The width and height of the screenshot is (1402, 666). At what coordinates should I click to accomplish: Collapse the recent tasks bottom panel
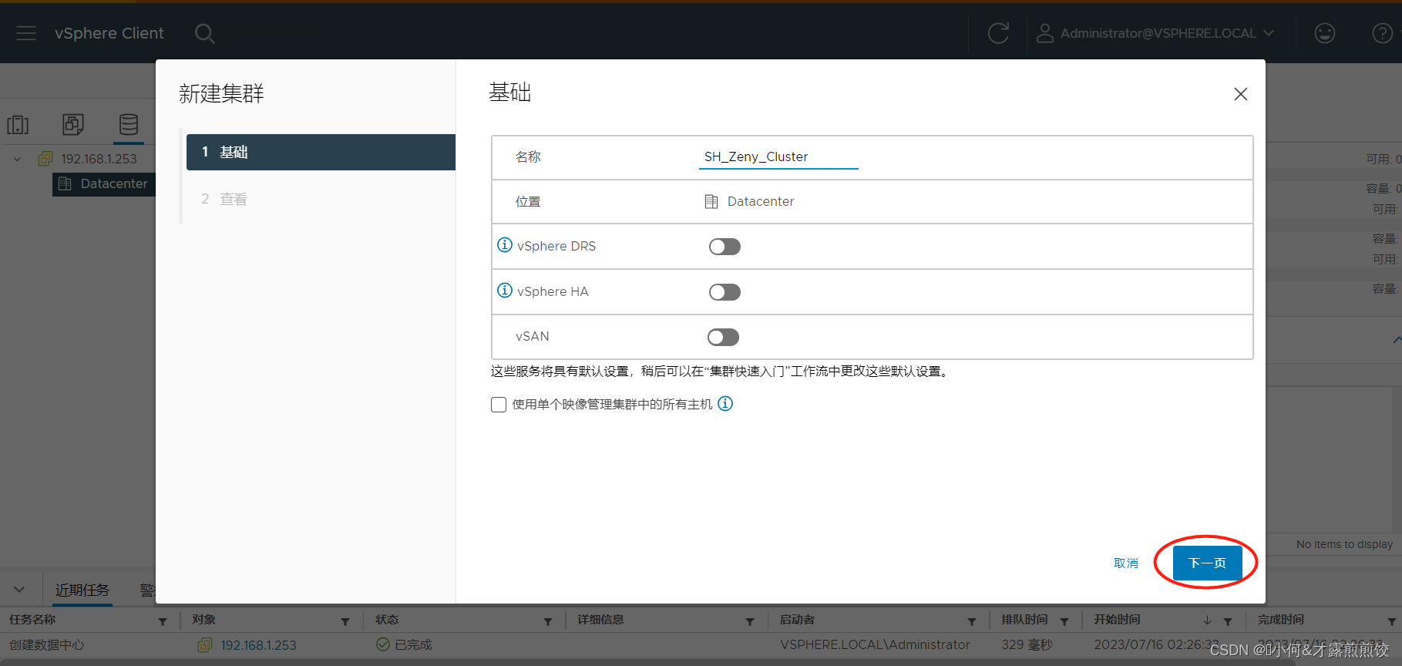coord(19,590)
